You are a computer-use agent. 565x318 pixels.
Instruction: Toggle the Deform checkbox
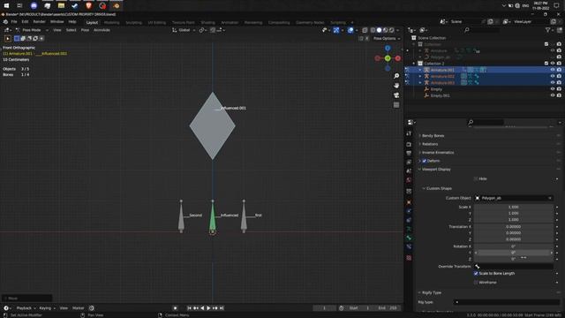424,161
